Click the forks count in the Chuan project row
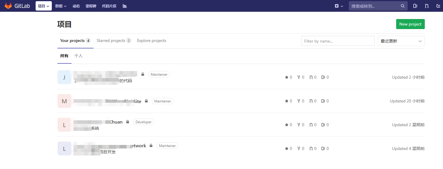 tap(301, 125)
